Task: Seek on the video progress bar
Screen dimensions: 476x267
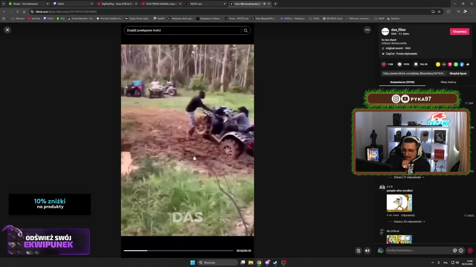Action: click(x=178, y=251)
